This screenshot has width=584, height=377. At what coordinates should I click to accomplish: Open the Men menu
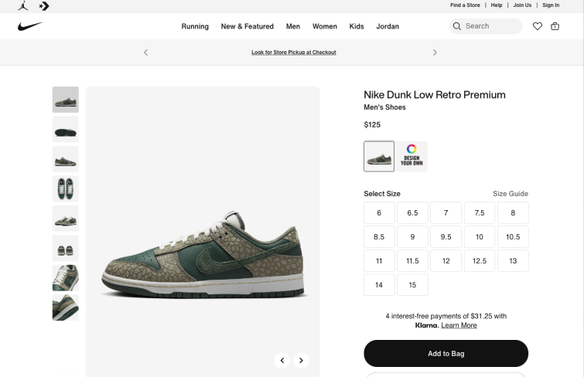coord(292,26)
